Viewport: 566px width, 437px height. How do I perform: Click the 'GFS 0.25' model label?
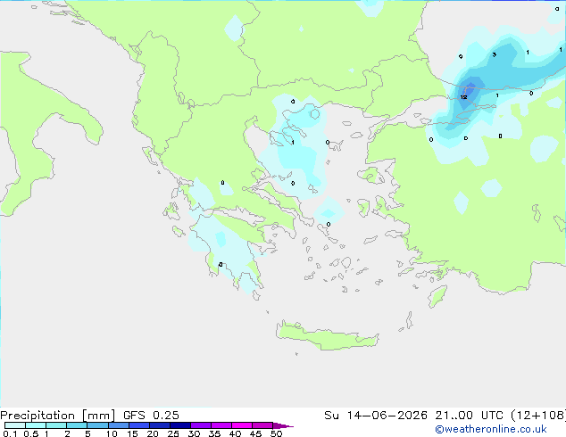pos(151,416)
